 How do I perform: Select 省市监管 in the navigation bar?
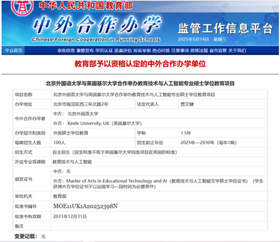pyautogui.click(x=218, y=51)
